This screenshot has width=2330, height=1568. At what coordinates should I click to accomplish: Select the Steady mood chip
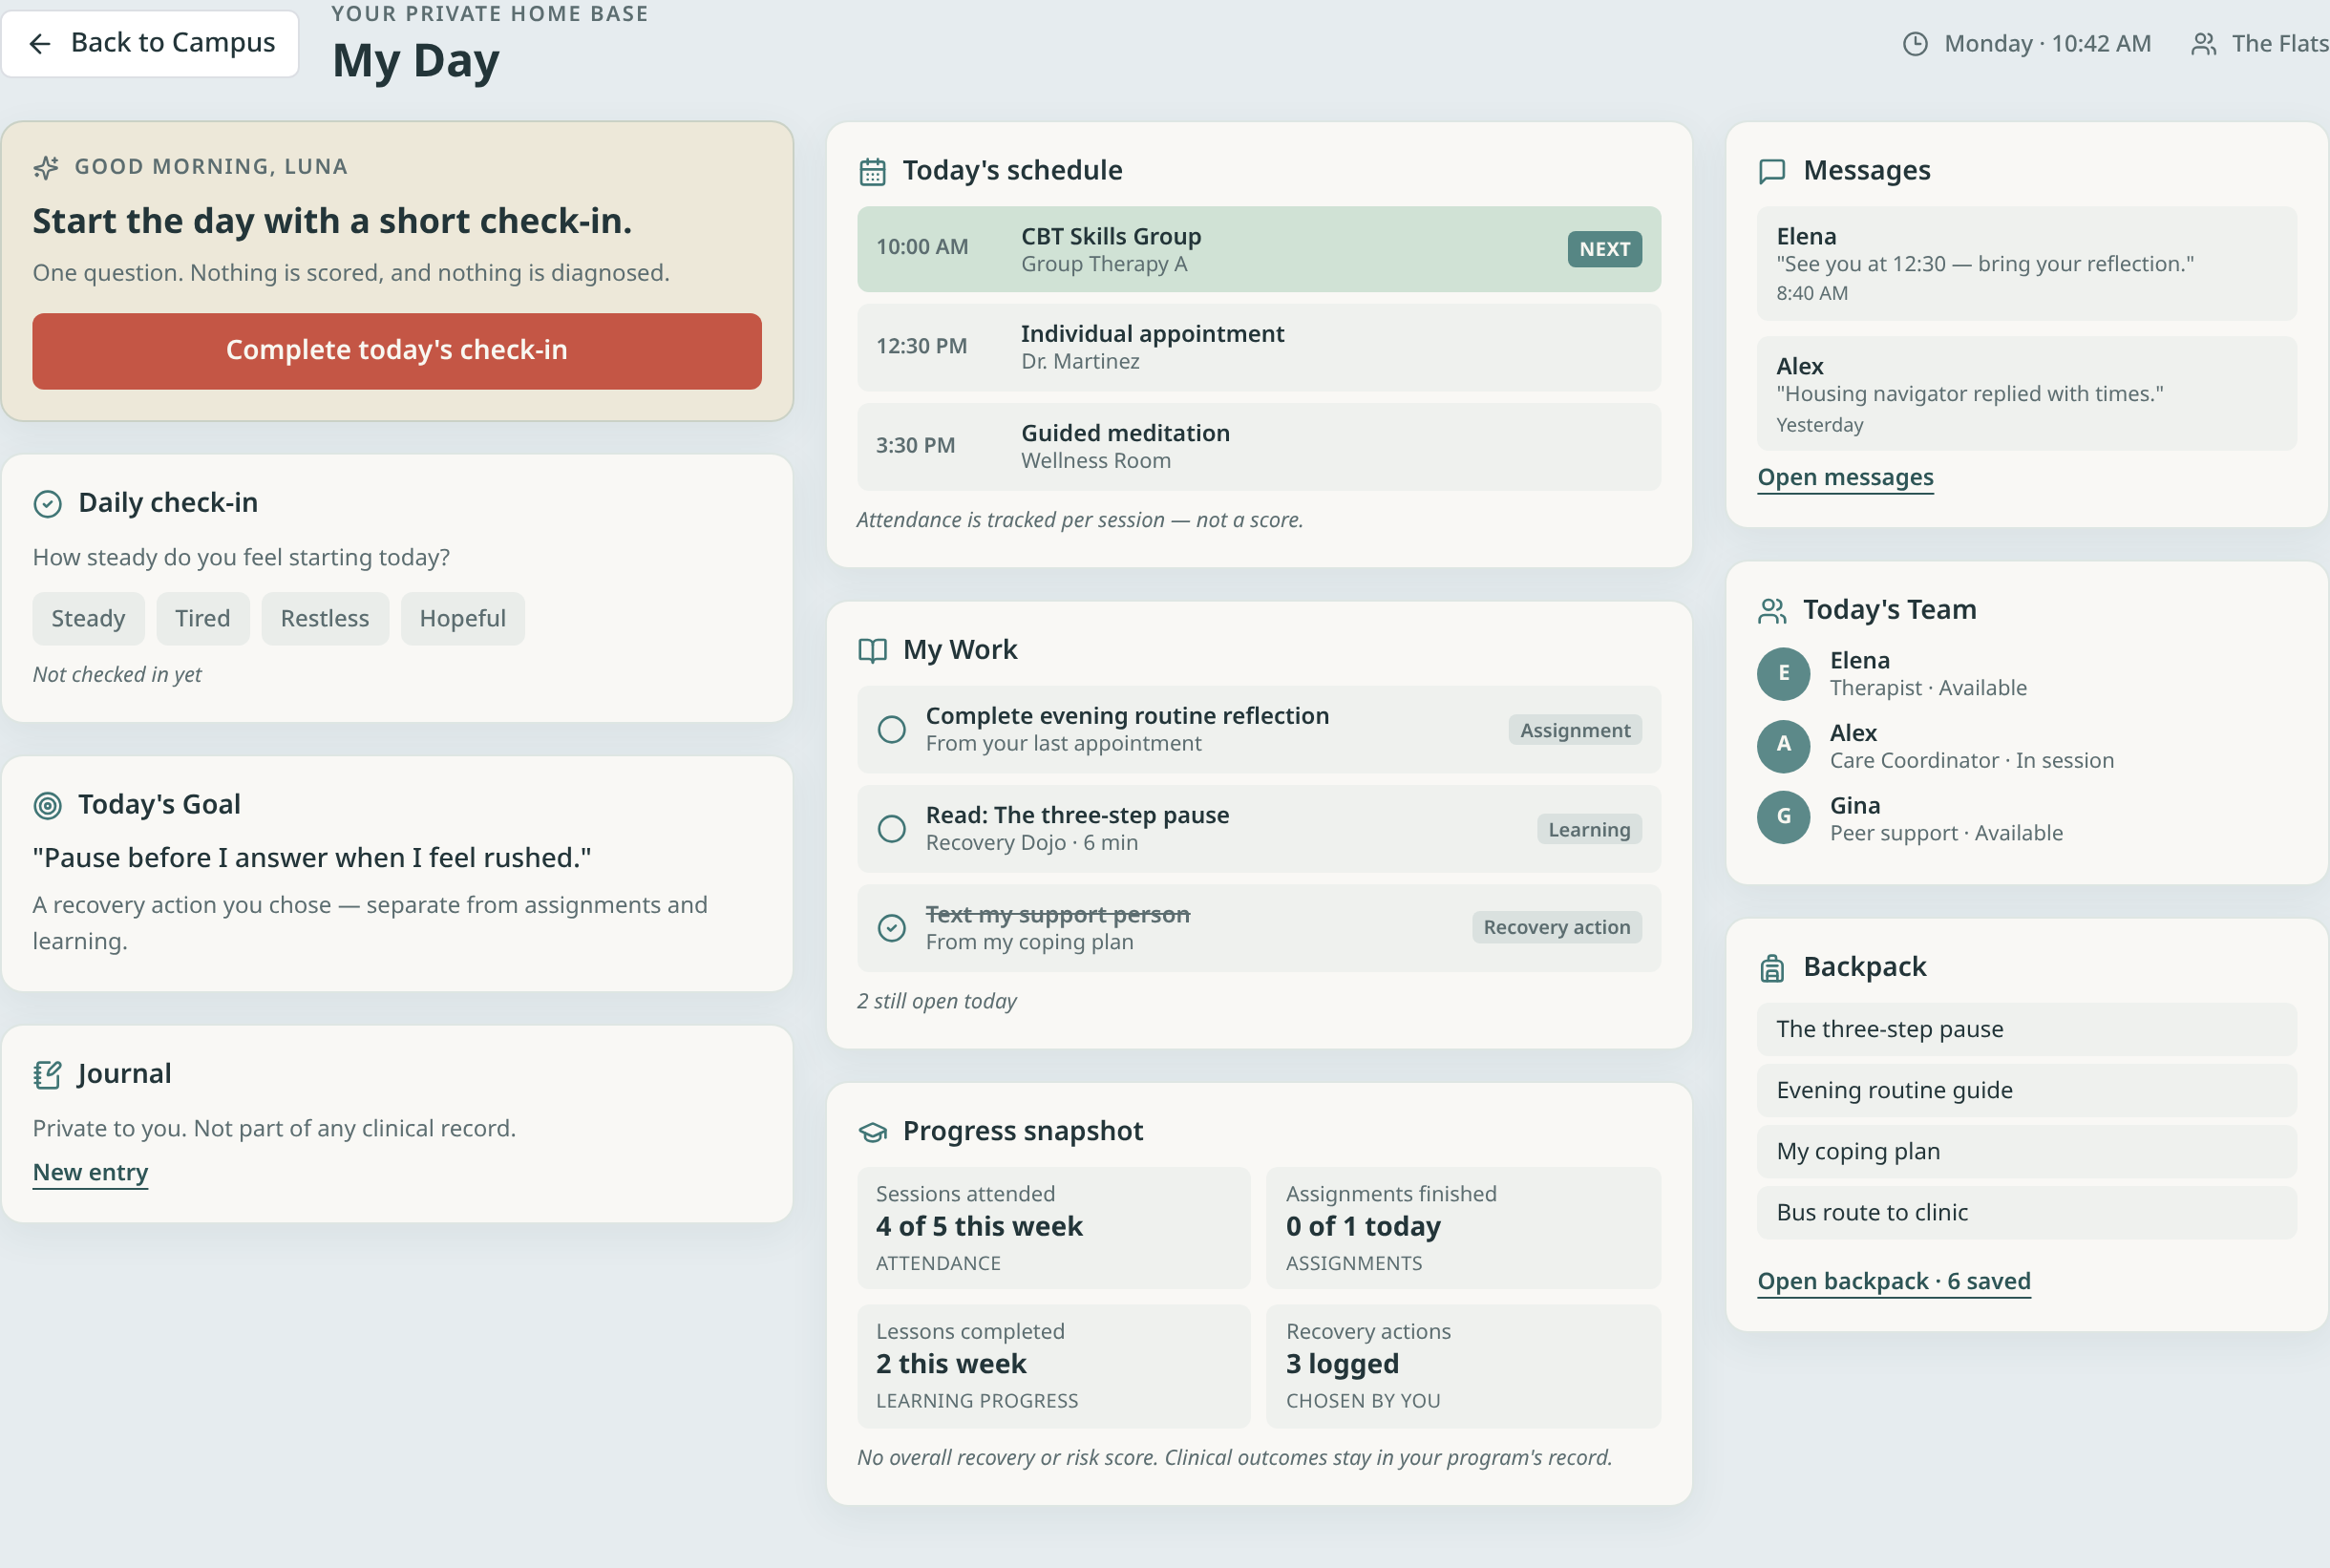88,619
